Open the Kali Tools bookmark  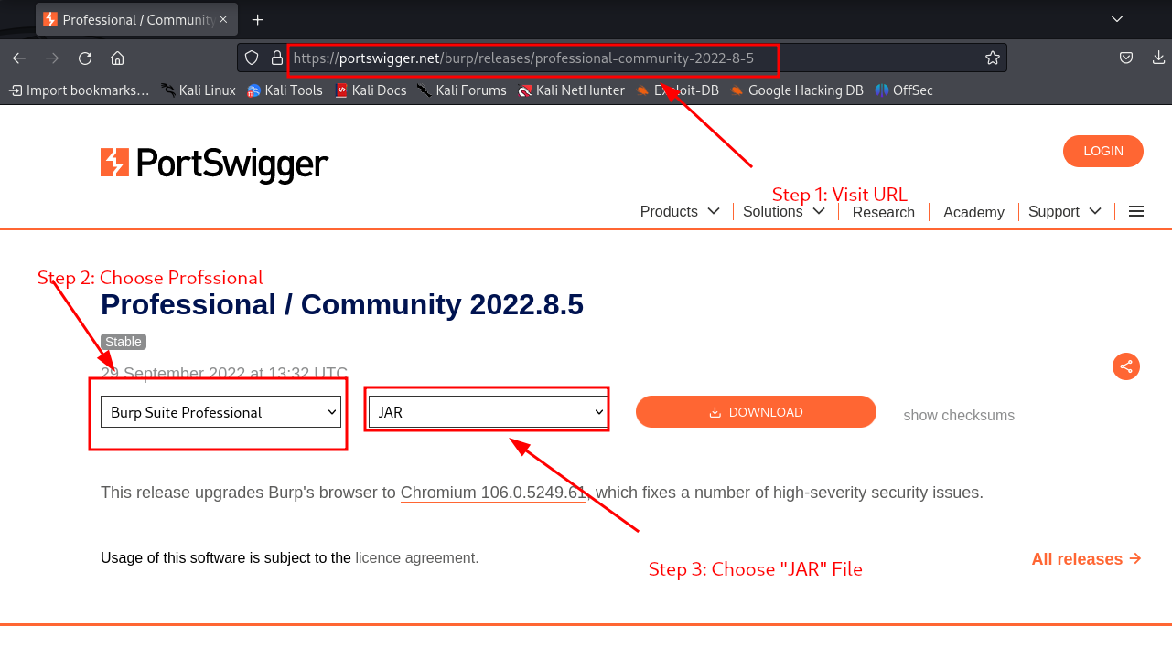[x=285, y=90]
